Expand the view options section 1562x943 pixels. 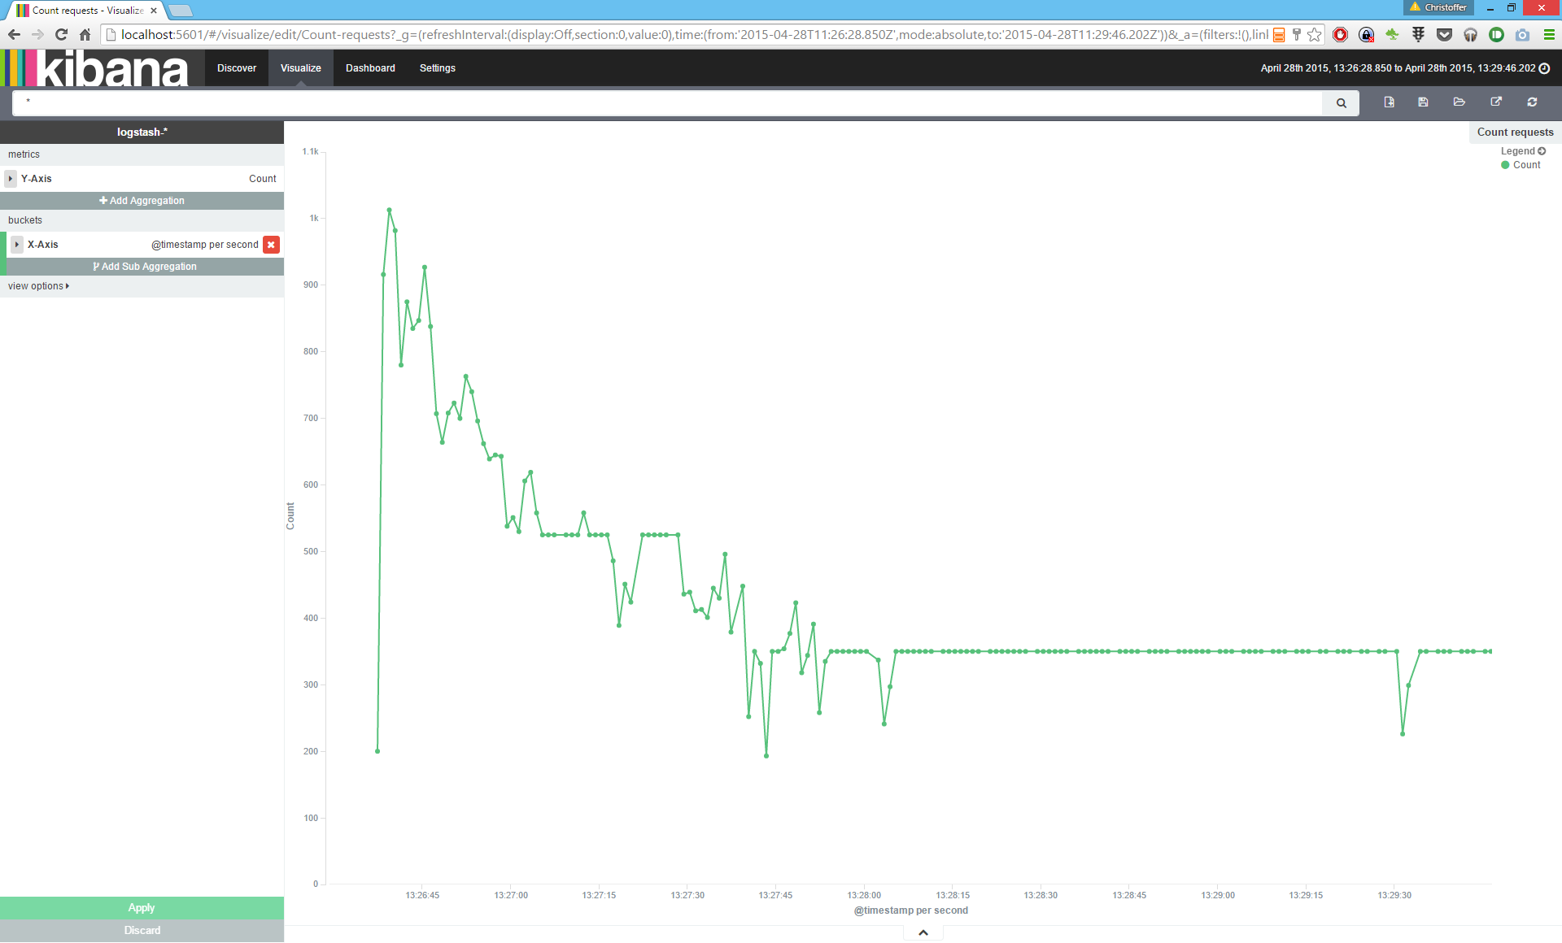38,286
